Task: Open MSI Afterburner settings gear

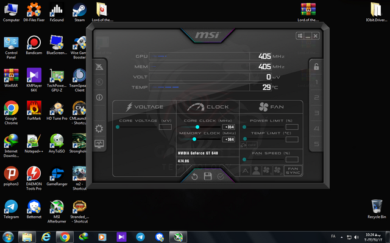Action: point(99,128)
